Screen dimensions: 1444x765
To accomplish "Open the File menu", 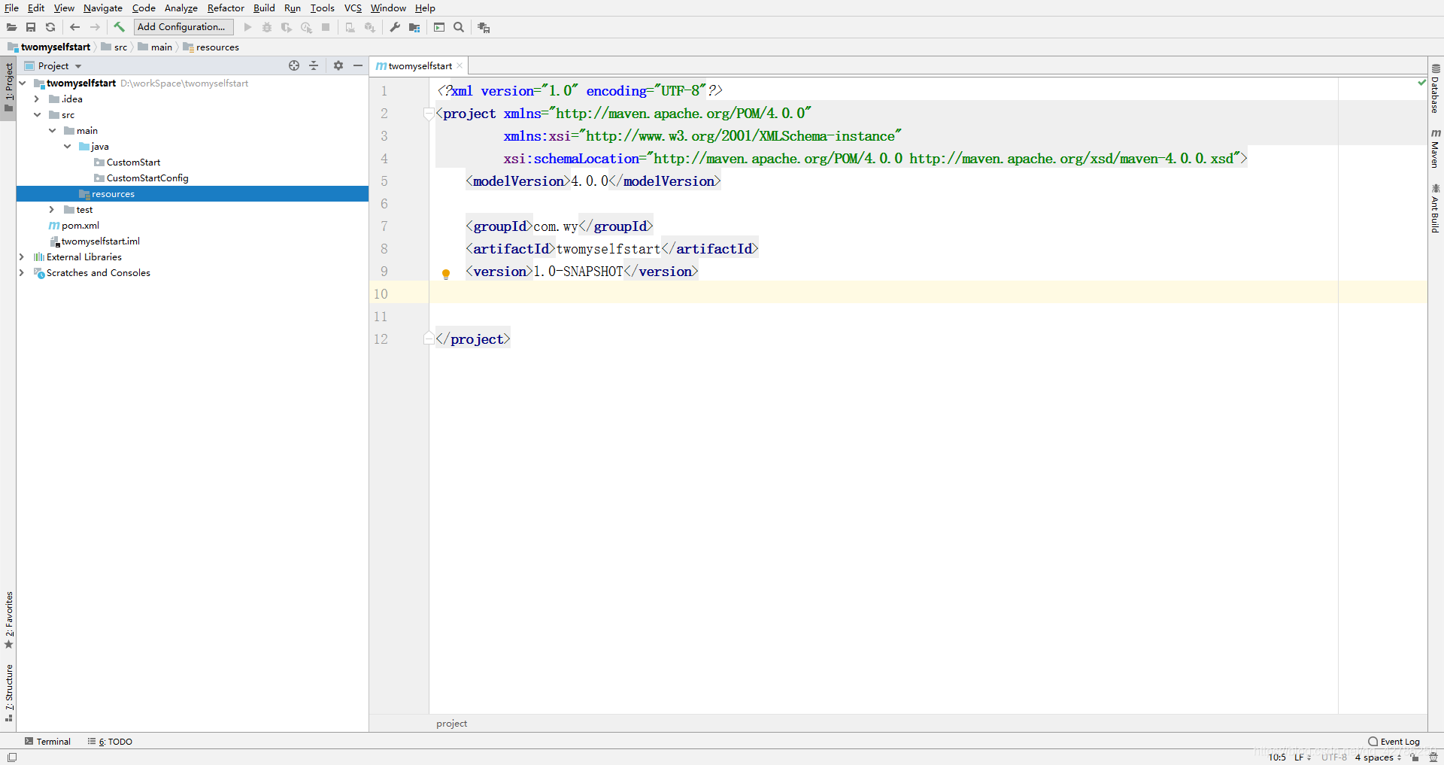I will (x=11, y=8).
